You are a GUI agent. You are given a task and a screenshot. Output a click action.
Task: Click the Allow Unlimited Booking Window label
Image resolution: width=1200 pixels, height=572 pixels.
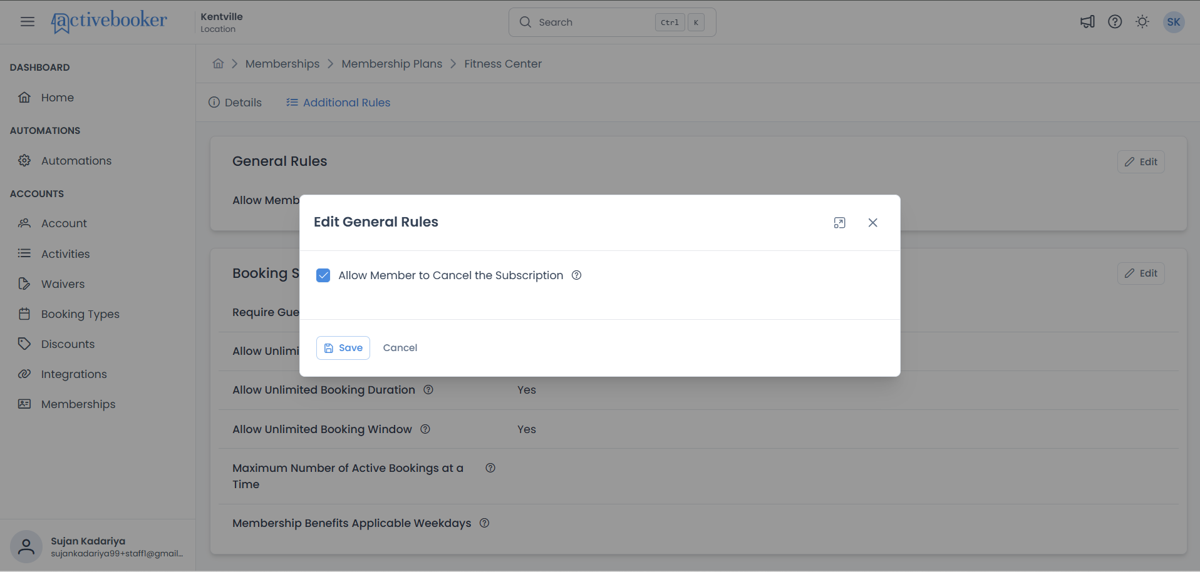click(x=322, y=429)
